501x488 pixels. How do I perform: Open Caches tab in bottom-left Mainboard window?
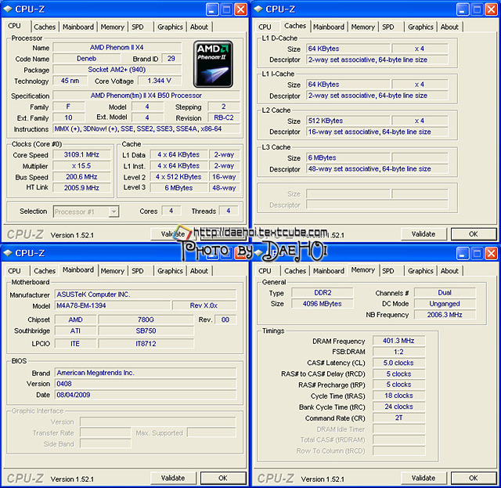(x=45, y=271)
